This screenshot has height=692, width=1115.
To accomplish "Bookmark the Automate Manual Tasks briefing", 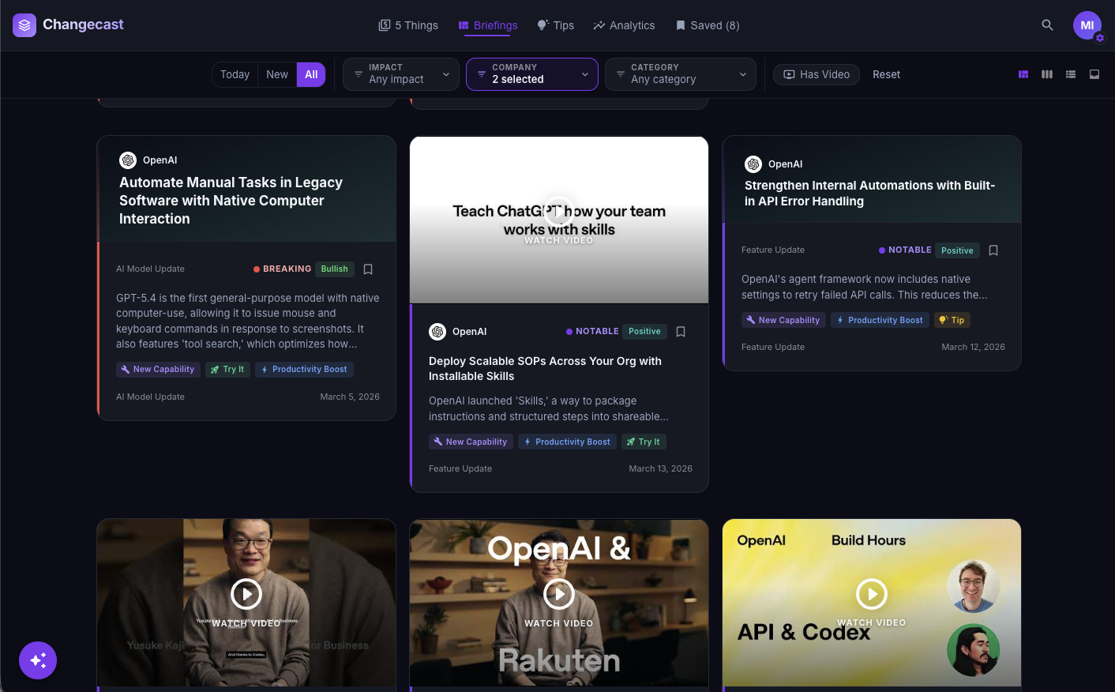I will [368, 269].
